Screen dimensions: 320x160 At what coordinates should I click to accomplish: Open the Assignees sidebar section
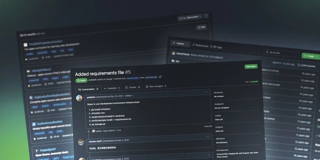(x=219, y=104)
